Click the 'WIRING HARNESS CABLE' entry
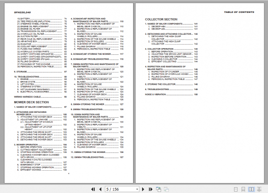268x193 pixels. (40, 97)
